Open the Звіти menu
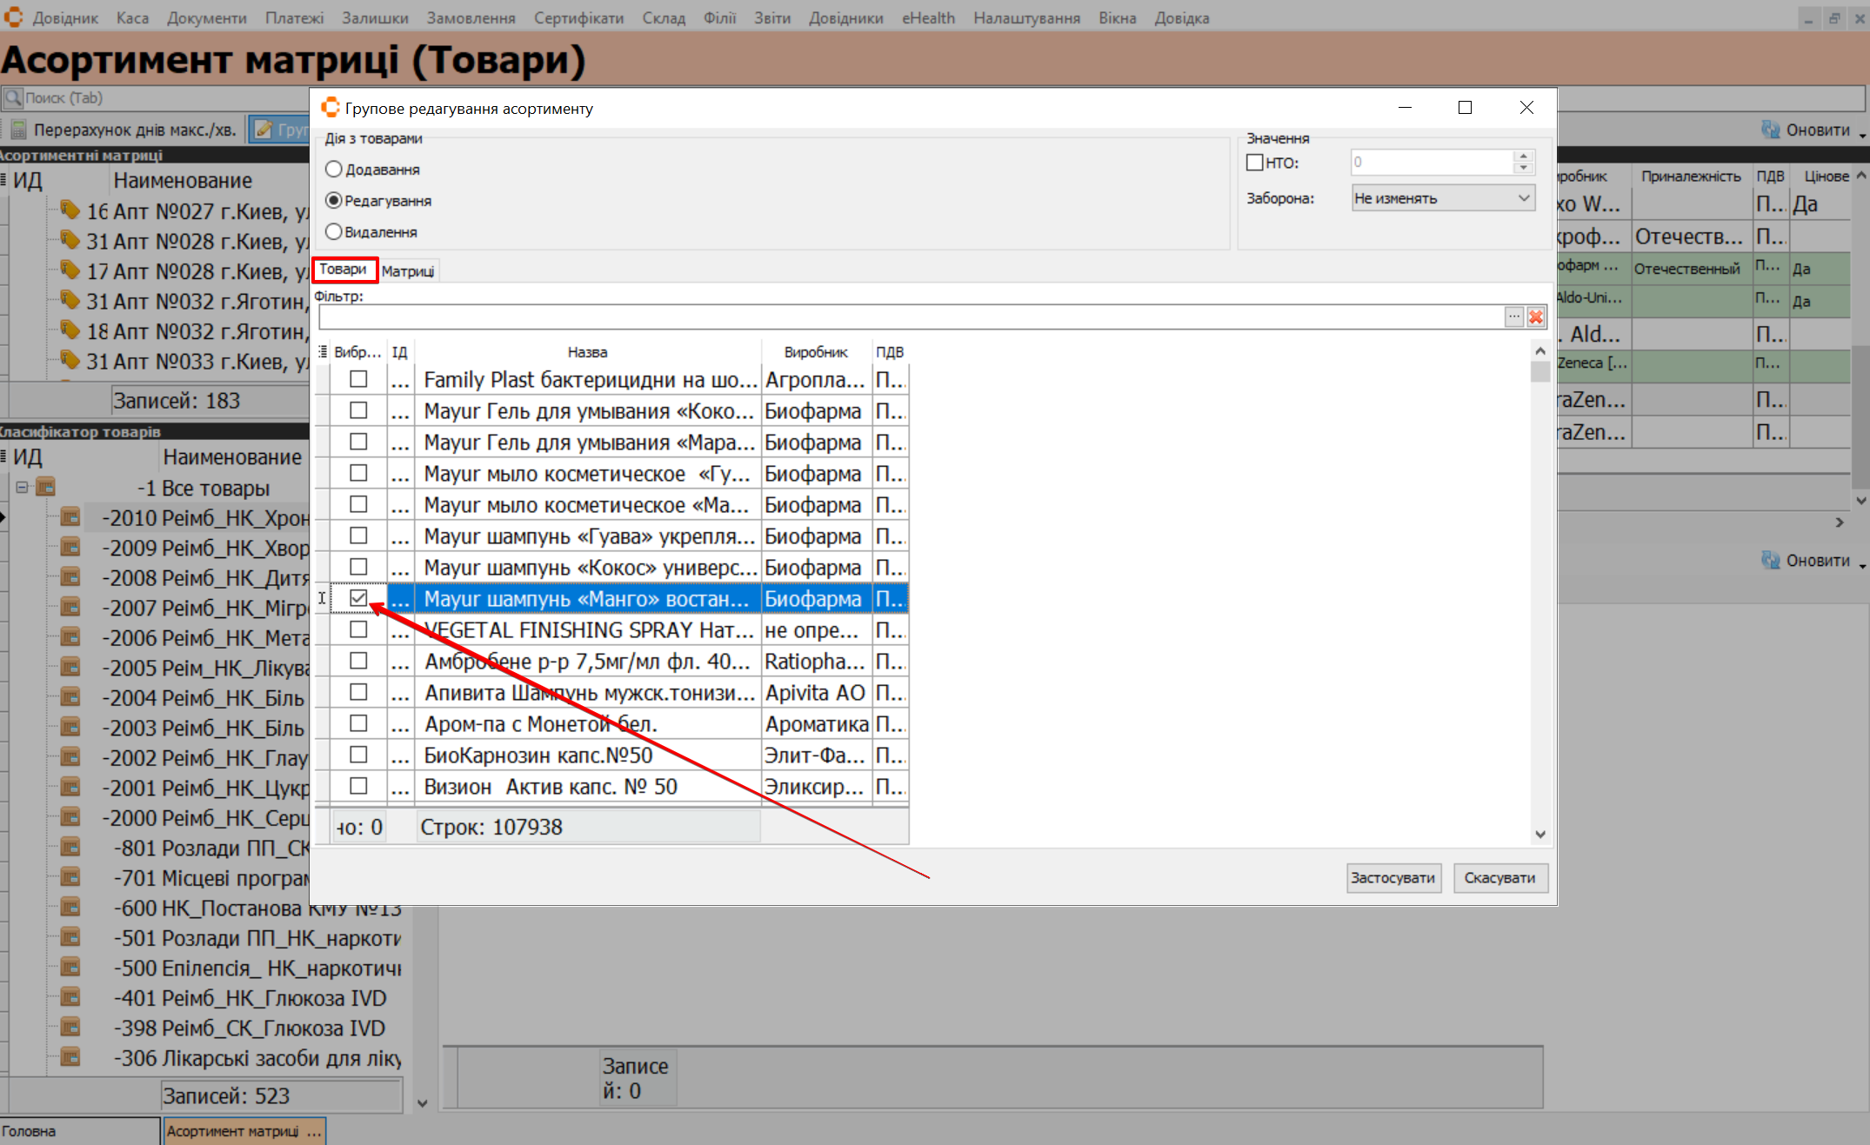Screen dimensions: 1870x1145 coord(771,17)
